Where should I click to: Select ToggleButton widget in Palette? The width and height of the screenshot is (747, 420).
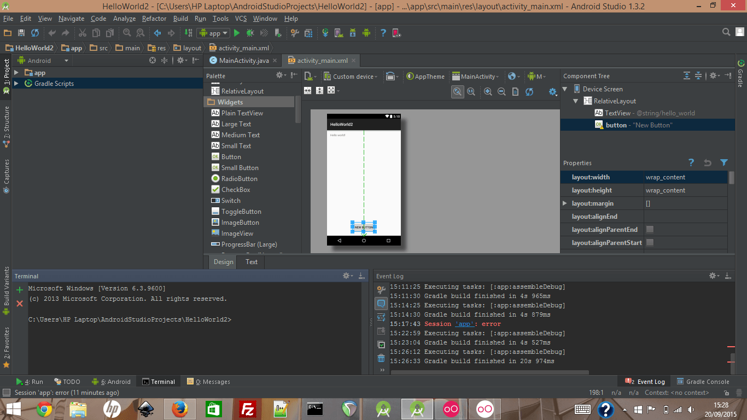236,211
